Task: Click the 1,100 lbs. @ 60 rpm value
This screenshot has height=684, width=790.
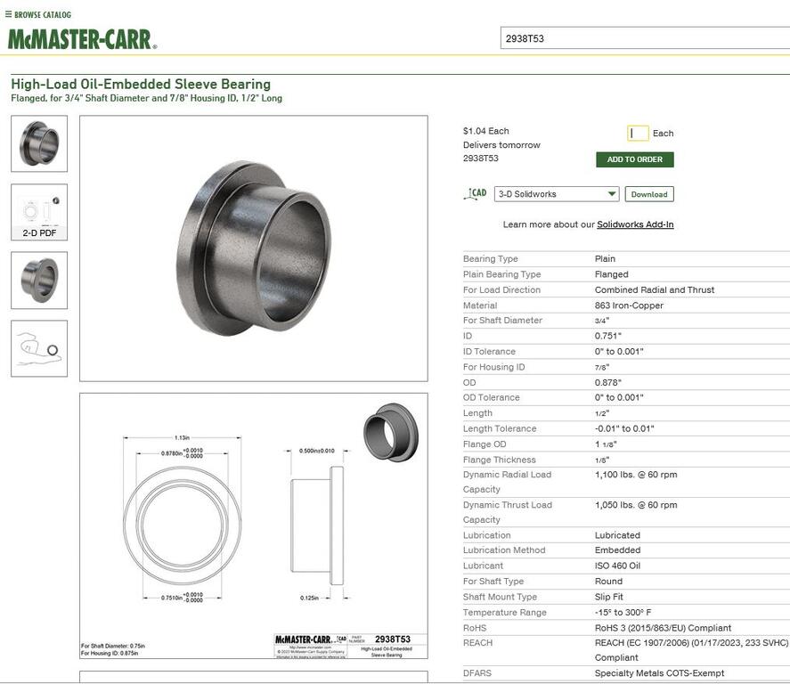Action: [x=636, y=475]
